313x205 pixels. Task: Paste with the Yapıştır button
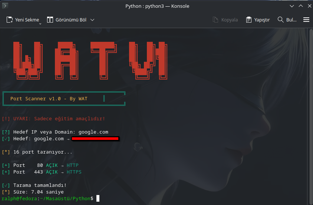coord(258,20)
